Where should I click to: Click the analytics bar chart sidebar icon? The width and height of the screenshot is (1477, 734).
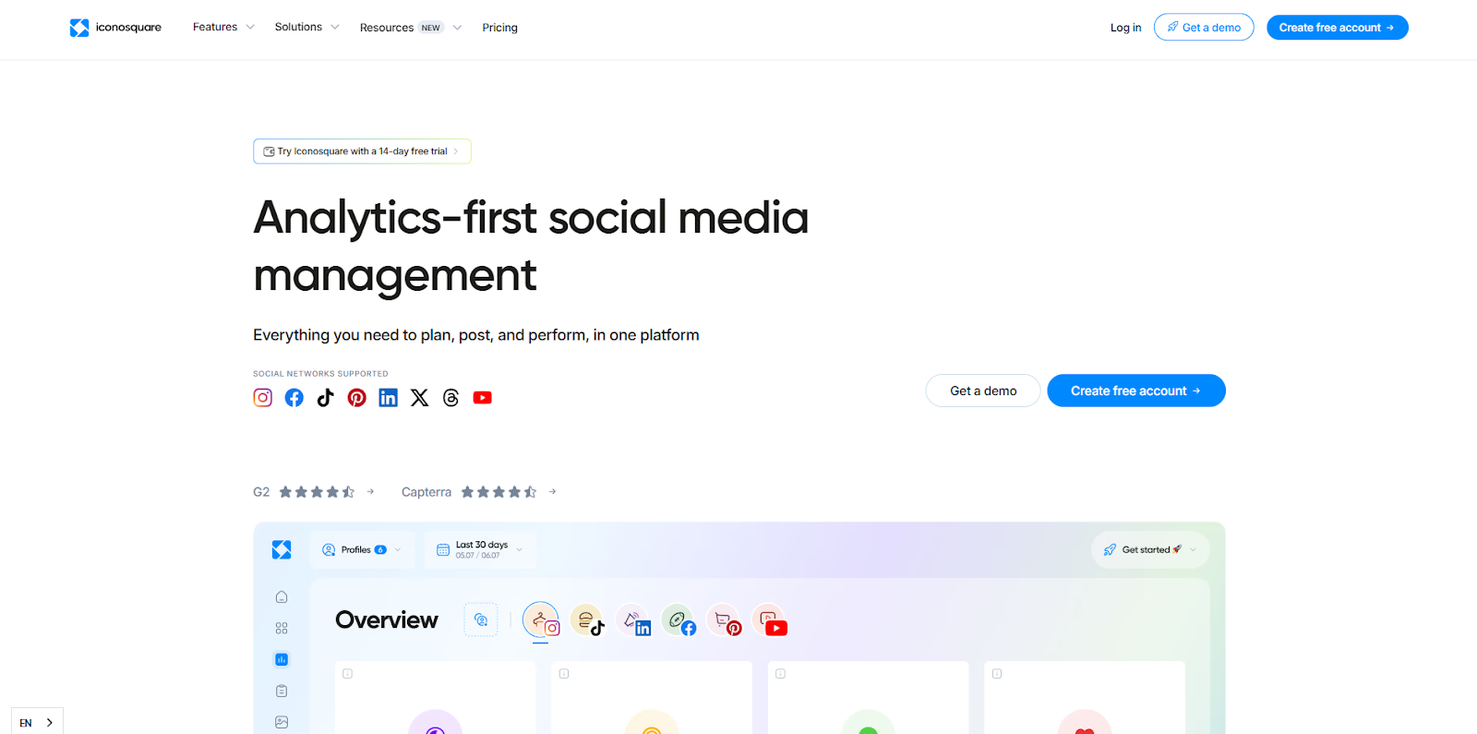tap(282, 659)
